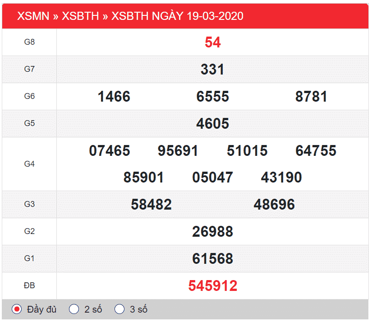Open the XSBTH breadcrumb link
This screenshot has width=372, height=323.
(80, 16)
